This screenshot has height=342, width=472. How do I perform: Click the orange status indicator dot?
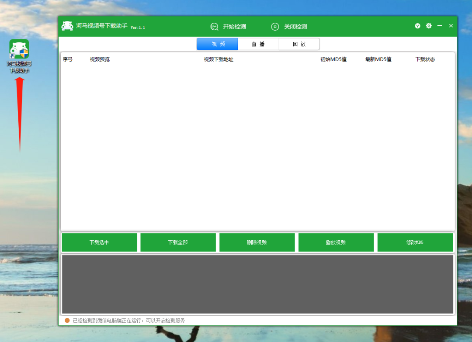[x=67, y=321]
